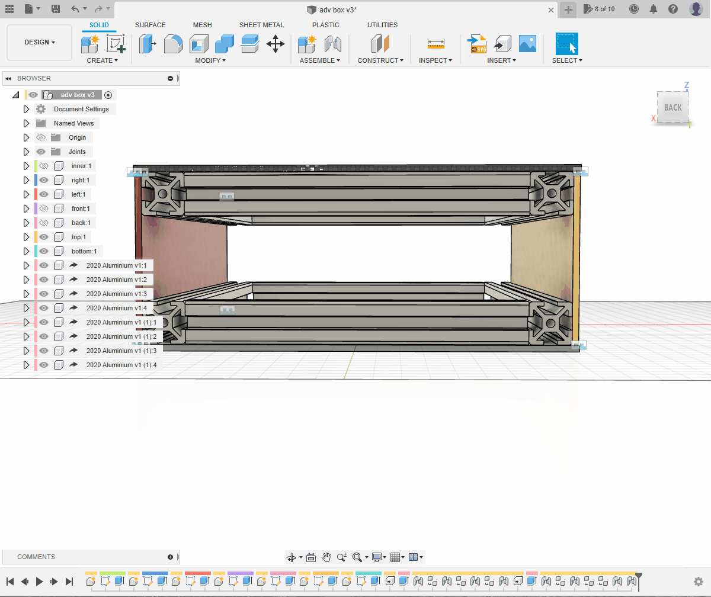Select the Press Pull tool icon
Image resolution: width=711 pixels, height=597 pixels.
[148, 44]
